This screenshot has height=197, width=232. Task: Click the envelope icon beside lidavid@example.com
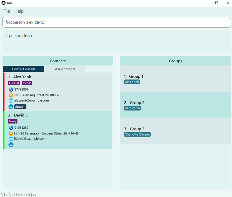point(11,139)
